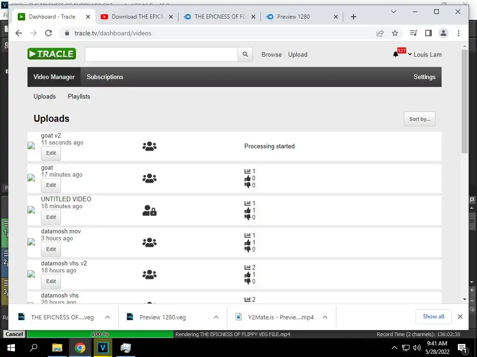Select the Uploads sub-tab
This screenshot has height=357, width=477.
44,96
